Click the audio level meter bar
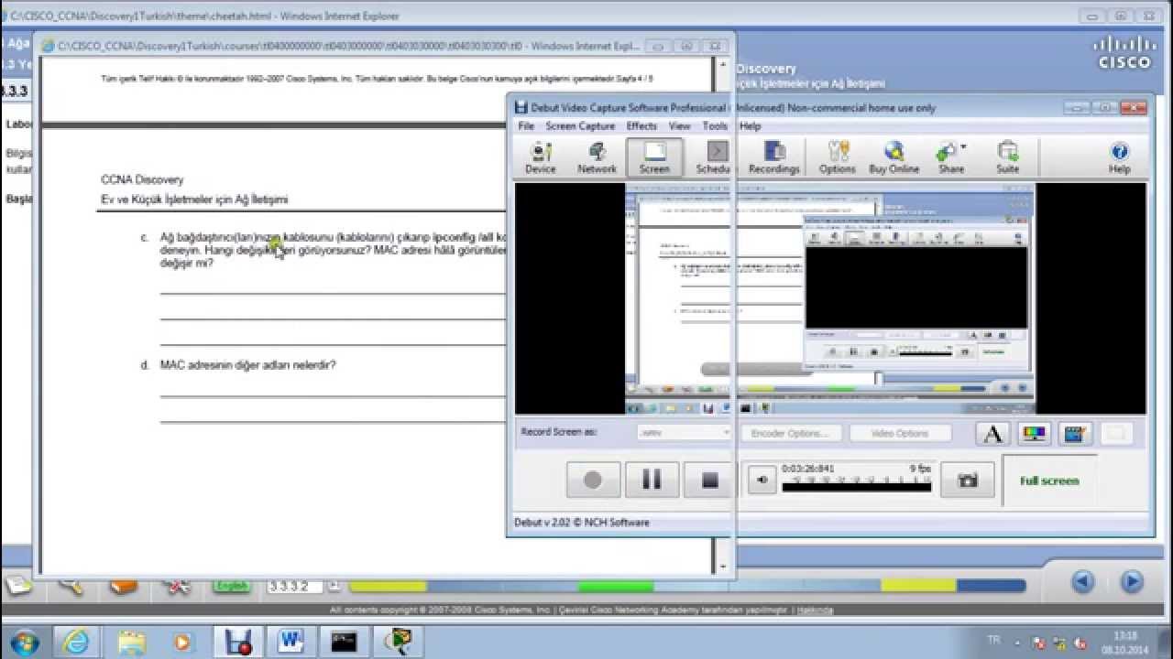The image size is (1173, 659). 856,487
